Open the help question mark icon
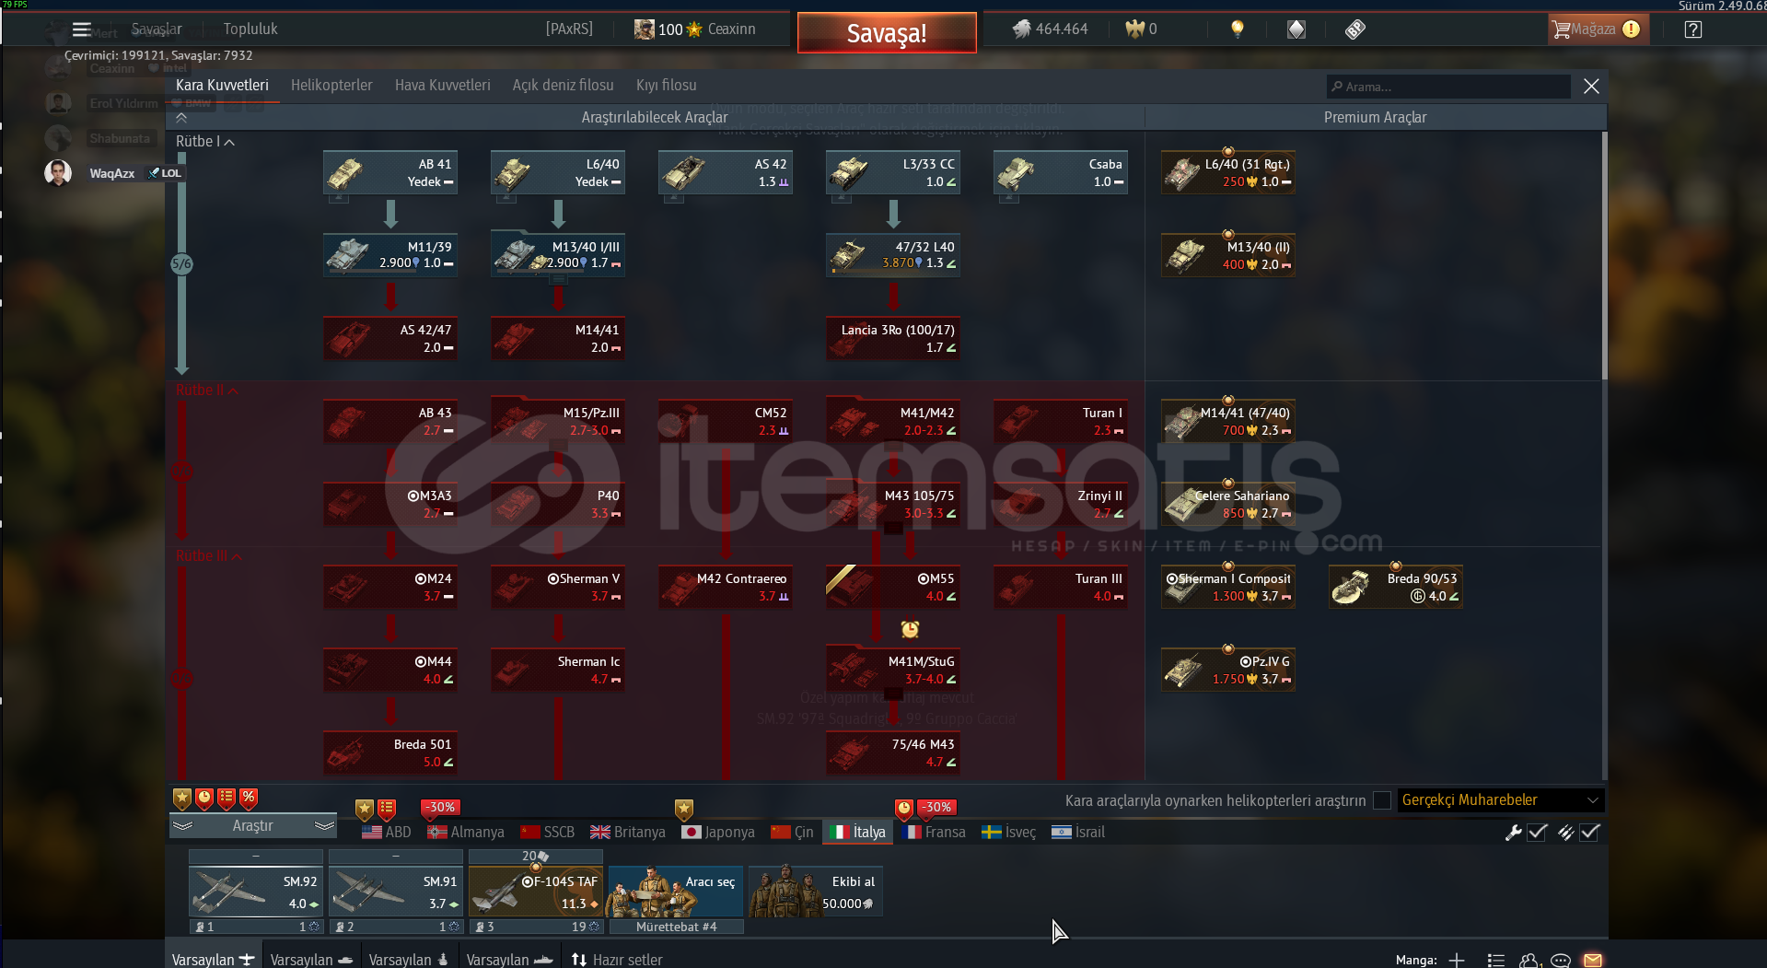The height and width of the screenshot is (968, 1767). [1692, 29]
